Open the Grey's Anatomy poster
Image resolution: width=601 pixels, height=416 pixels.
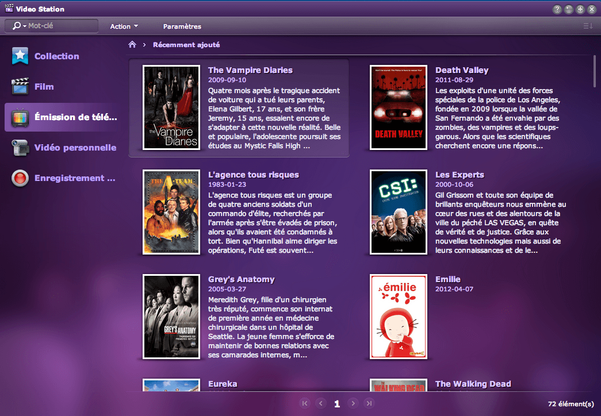point(171,317)
